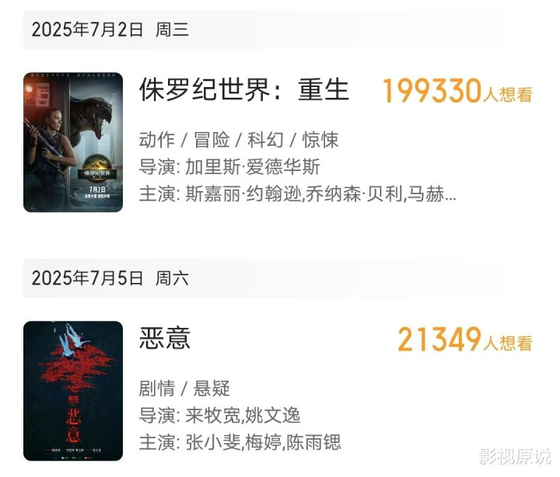This screenshot has width=560, height=477.
Task: Click the red 恶意 title text on poster
Action: pos(73,426)
